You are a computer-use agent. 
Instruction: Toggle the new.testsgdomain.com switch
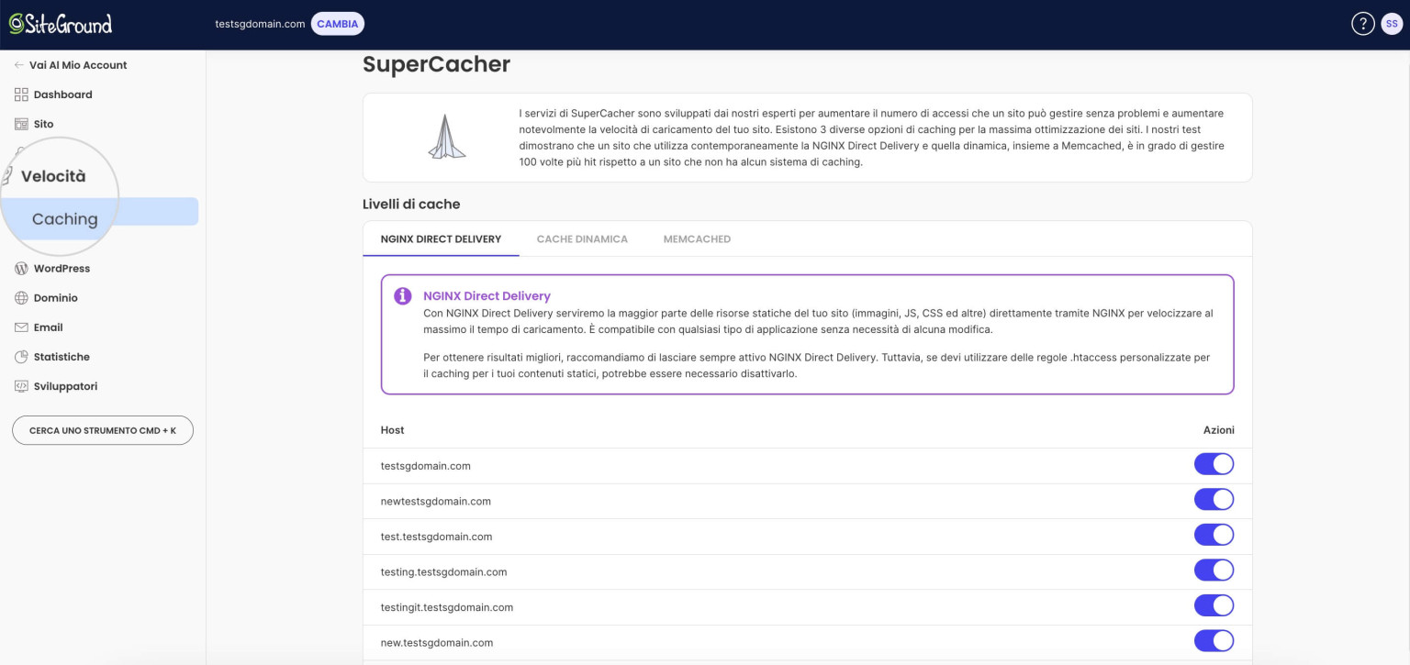(x=1214, y=641)
